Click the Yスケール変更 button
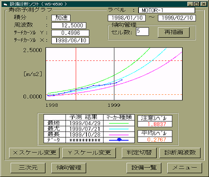This screenshot has height=177, width=209. tap(89, 153)
